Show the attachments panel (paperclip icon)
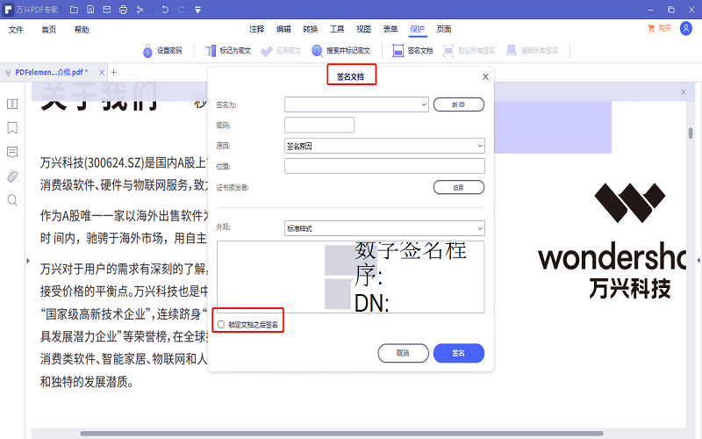This screenshot has width=702, height=439. (12, 176)
